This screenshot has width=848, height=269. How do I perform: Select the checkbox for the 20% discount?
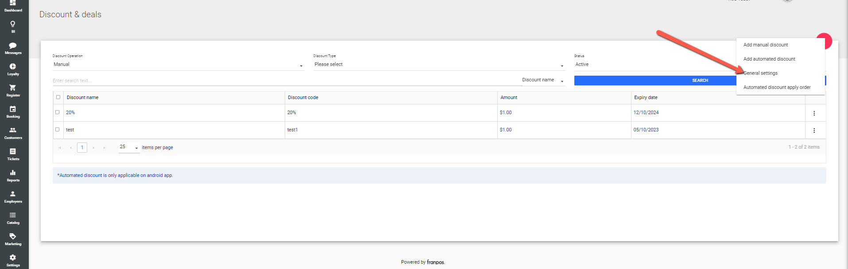pos(57,112)
